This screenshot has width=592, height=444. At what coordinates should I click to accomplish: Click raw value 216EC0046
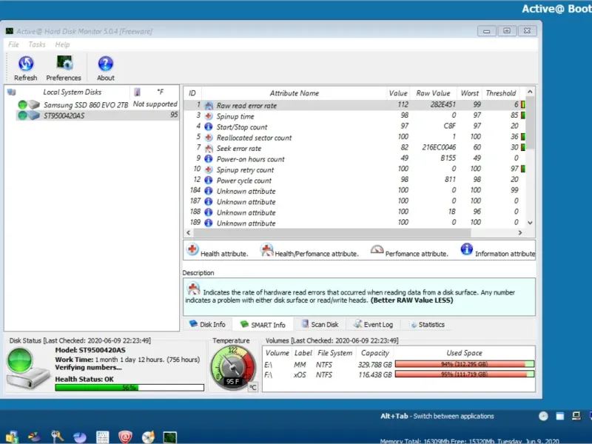coord(439,147)
